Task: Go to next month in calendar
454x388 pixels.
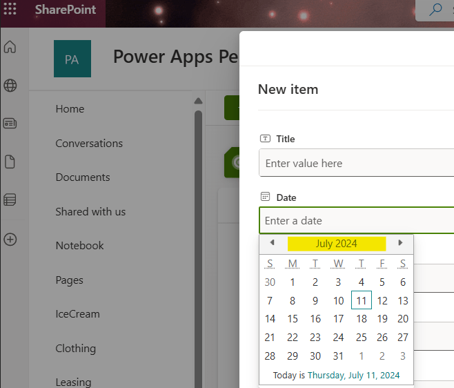Action: coord(400,243)
